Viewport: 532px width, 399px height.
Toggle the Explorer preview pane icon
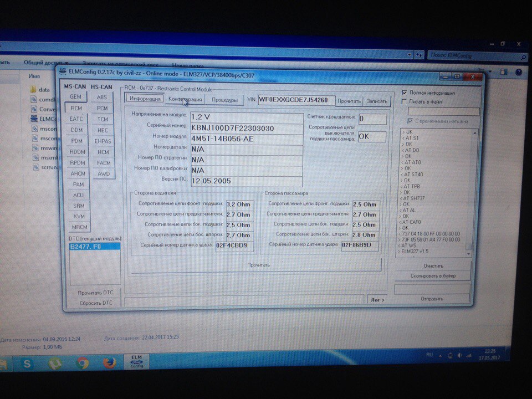point(504,71)
